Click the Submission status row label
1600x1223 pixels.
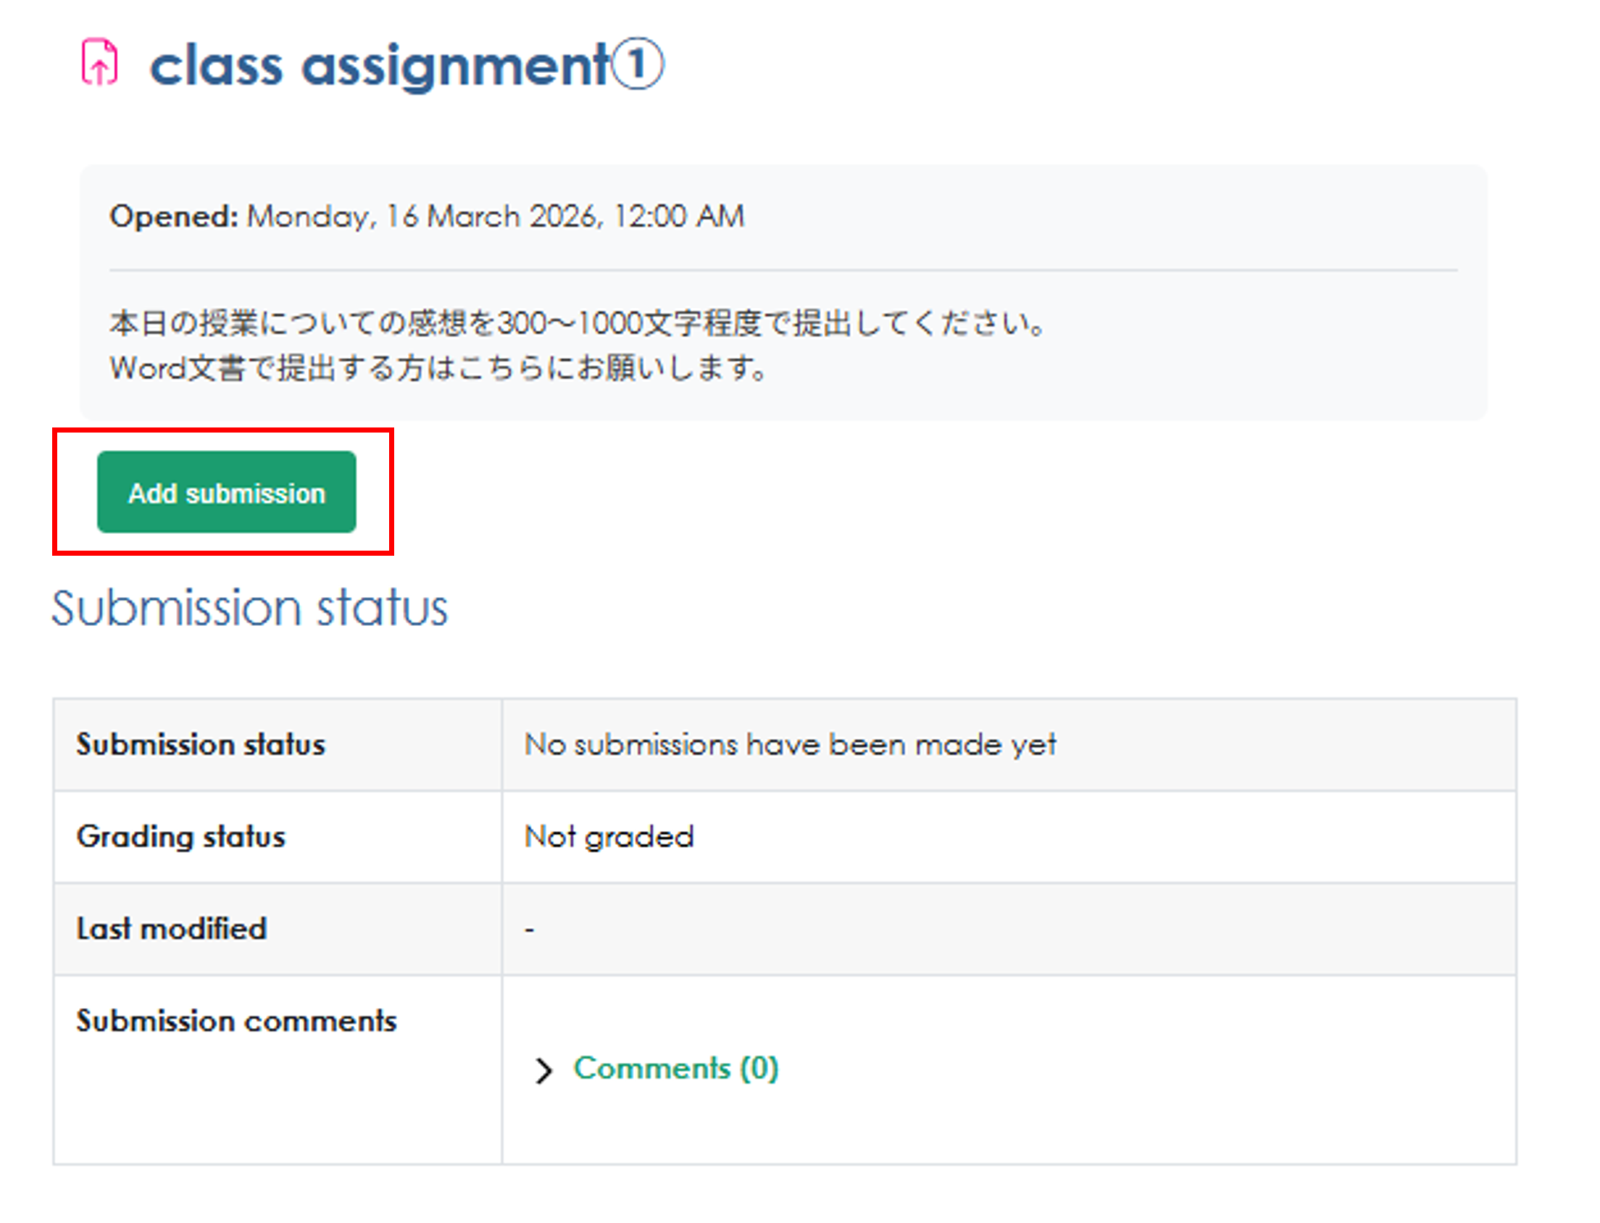point(200,745)
